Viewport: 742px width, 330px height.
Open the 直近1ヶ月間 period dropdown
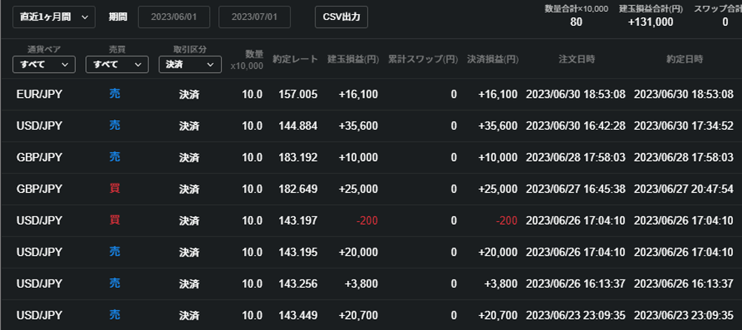54,17
